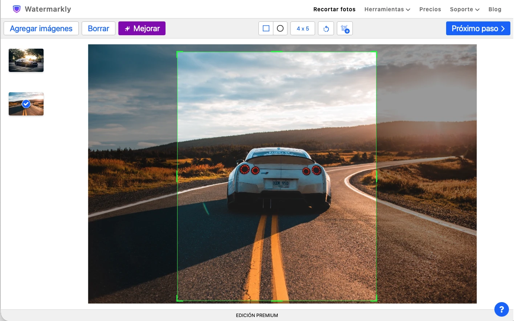Click the EDICIÓN PREMIUM label
Viewport: 514px width, 321px height.
point(257,315)
